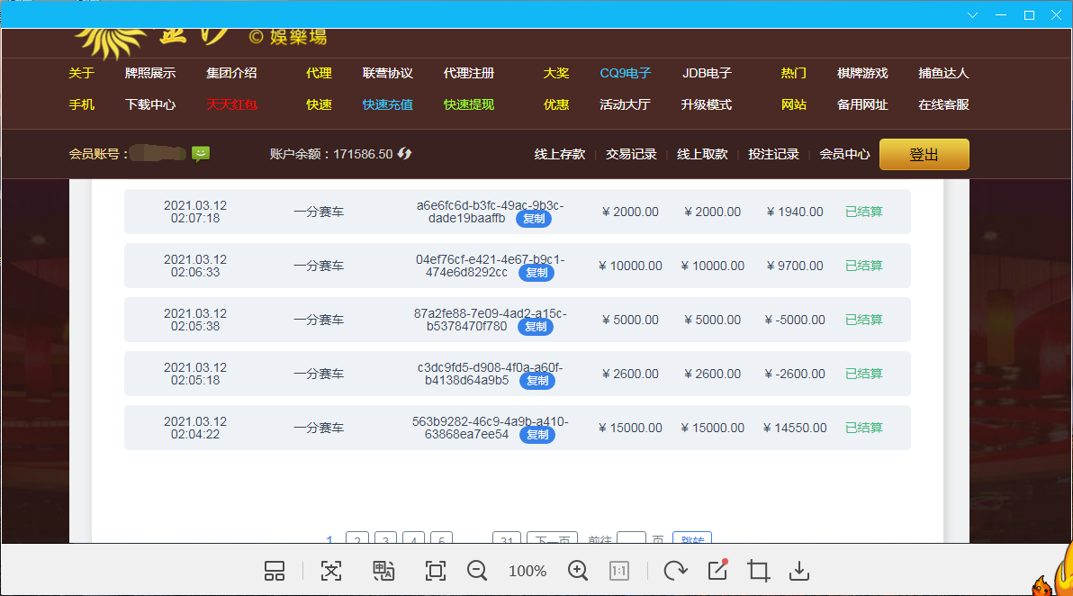The width and height of the screenshot is (1073, 596).
Task: Open the 线上存款 menu item
Action: click(560, 154)
